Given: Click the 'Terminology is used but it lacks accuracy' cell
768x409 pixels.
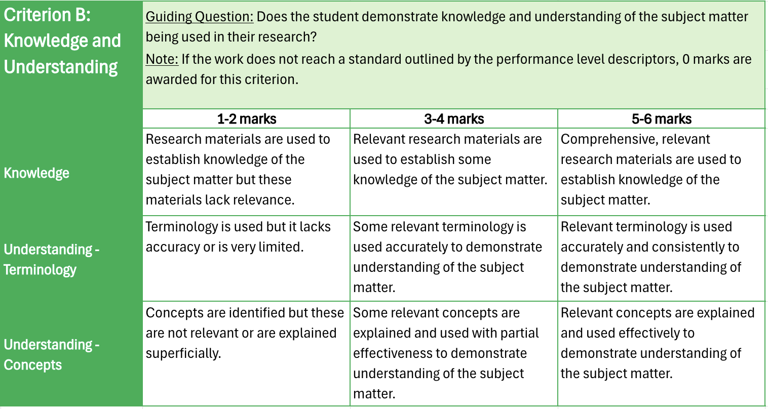Looking at the screenshot, I should coord(238,237).
